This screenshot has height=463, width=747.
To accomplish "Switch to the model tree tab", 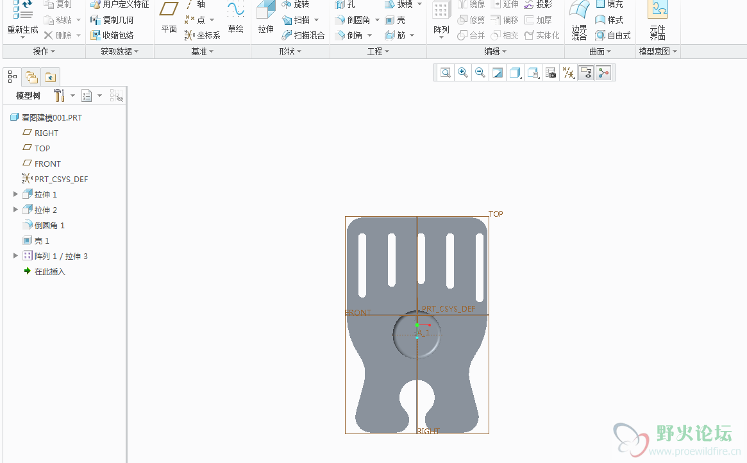I will coord(12,77).
